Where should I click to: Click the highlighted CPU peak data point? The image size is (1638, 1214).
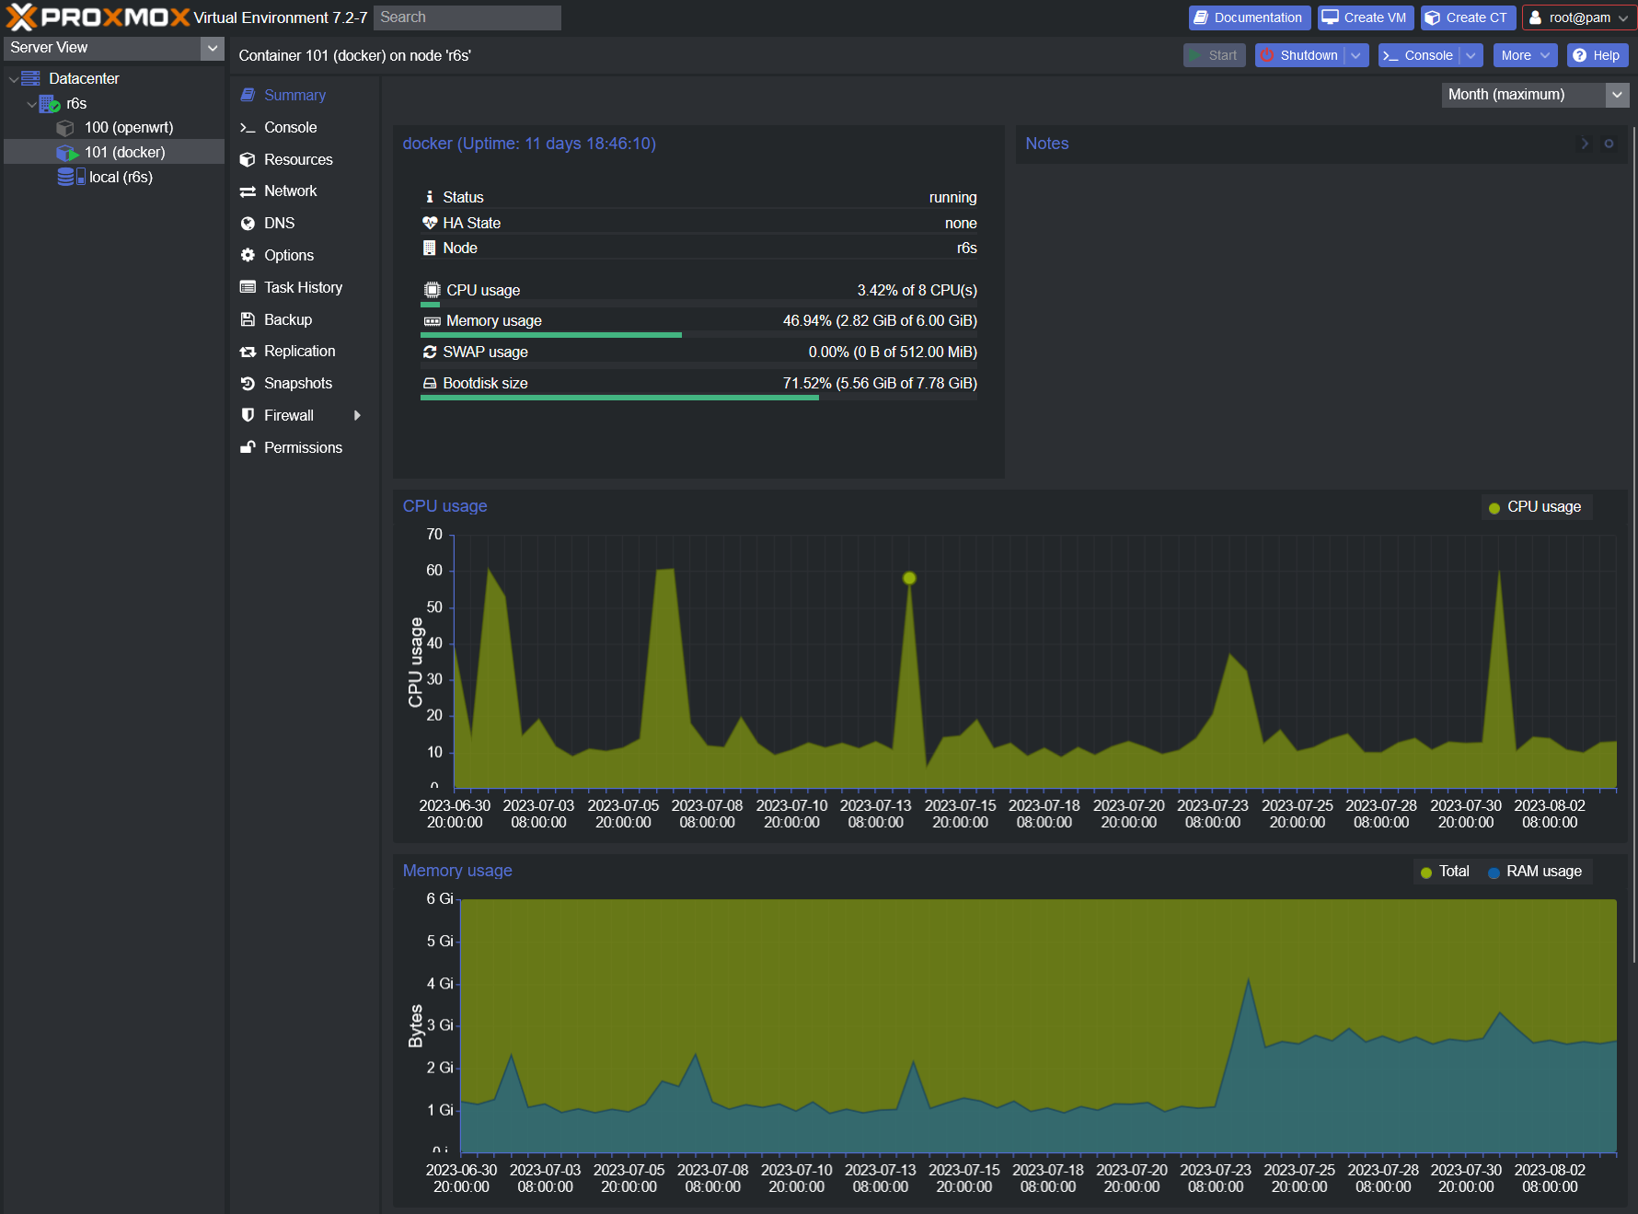coord(909,578)
